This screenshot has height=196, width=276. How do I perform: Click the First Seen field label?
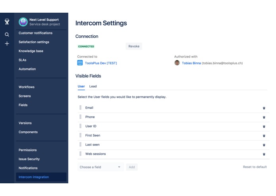coord(93,135)
